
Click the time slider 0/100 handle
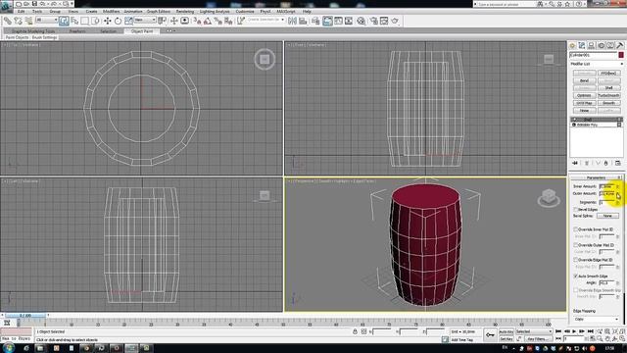pyautogui.click(x=25, y=316)
